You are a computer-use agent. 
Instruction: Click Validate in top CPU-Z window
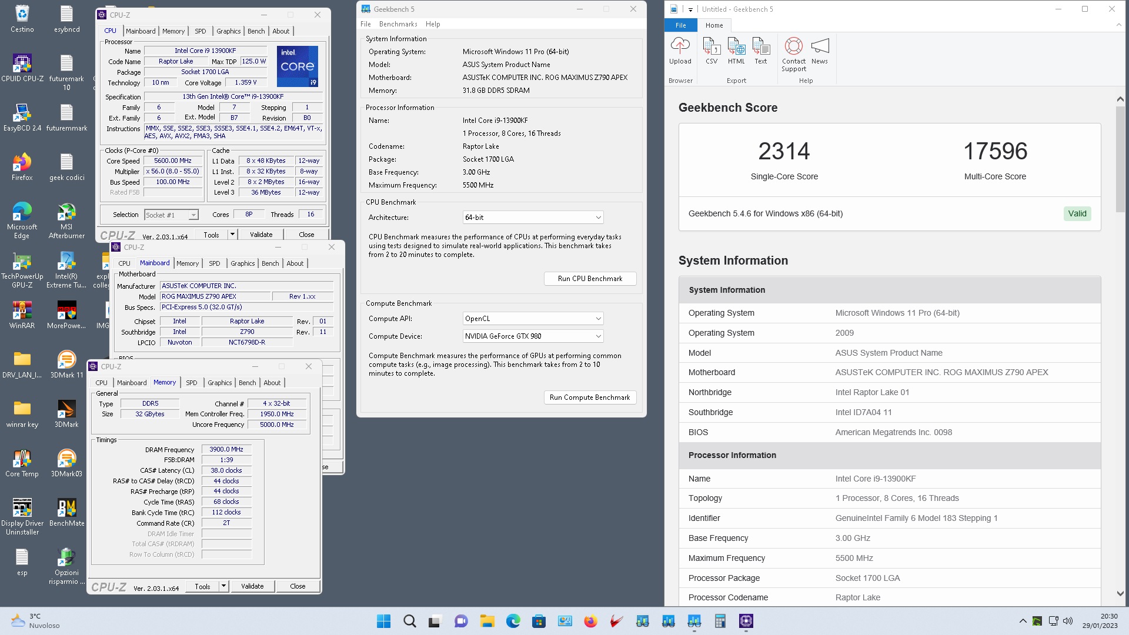[x=261, y=235]
